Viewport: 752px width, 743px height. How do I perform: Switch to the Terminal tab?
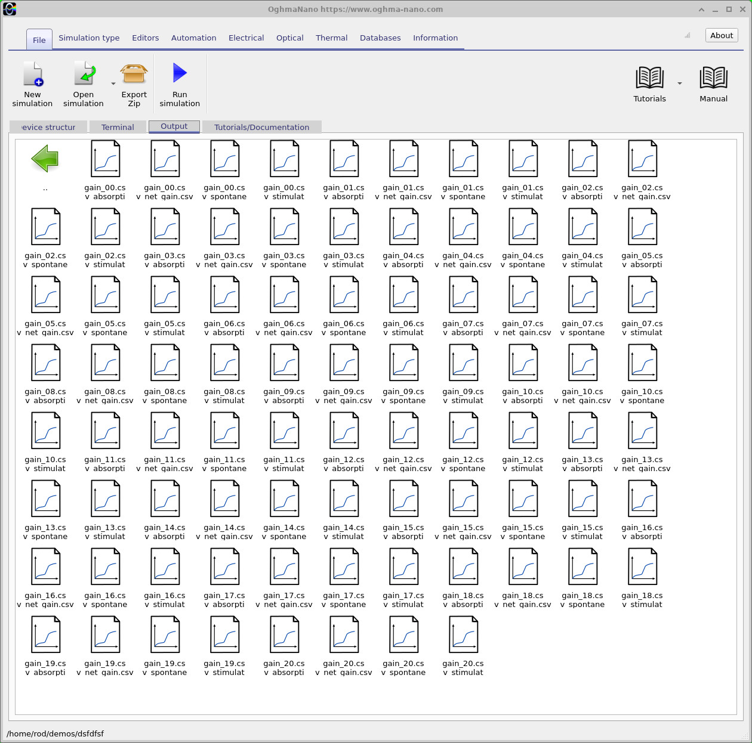pos(118,127)
